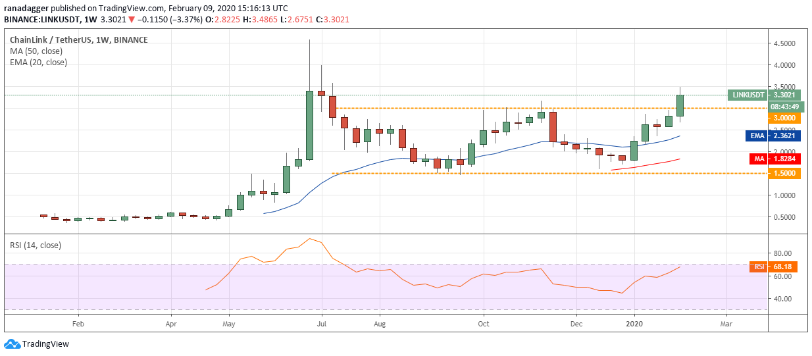Click the Jul label on time axis
Viewport: 812px width, 356px height.
coord(322,324)
